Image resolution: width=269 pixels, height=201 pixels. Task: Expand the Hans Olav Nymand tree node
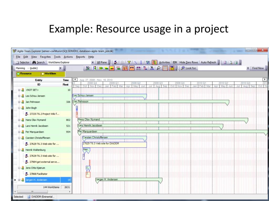point(19,120)
